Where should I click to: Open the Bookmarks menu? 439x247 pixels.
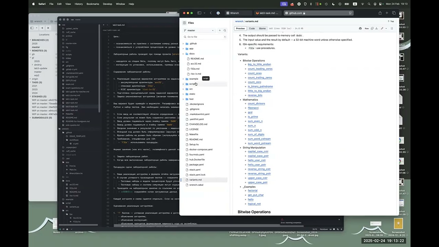(x=93, y=4)
